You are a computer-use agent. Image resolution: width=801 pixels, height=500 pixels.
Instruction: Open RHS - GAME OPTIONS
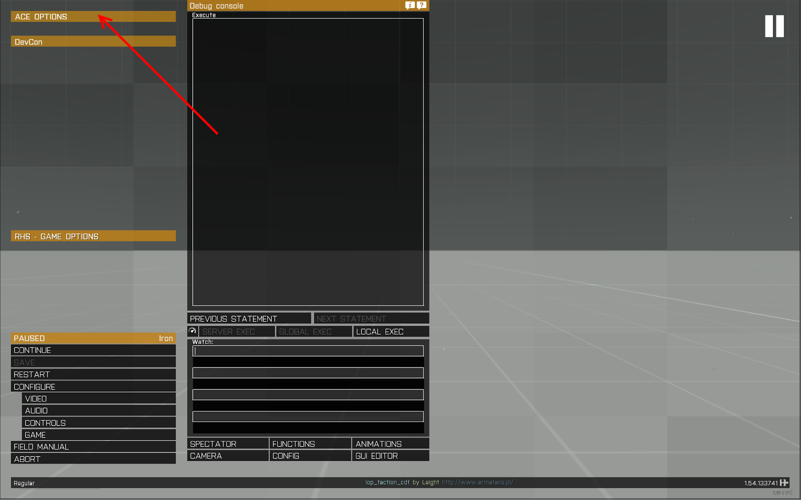(x=93, y=236)
